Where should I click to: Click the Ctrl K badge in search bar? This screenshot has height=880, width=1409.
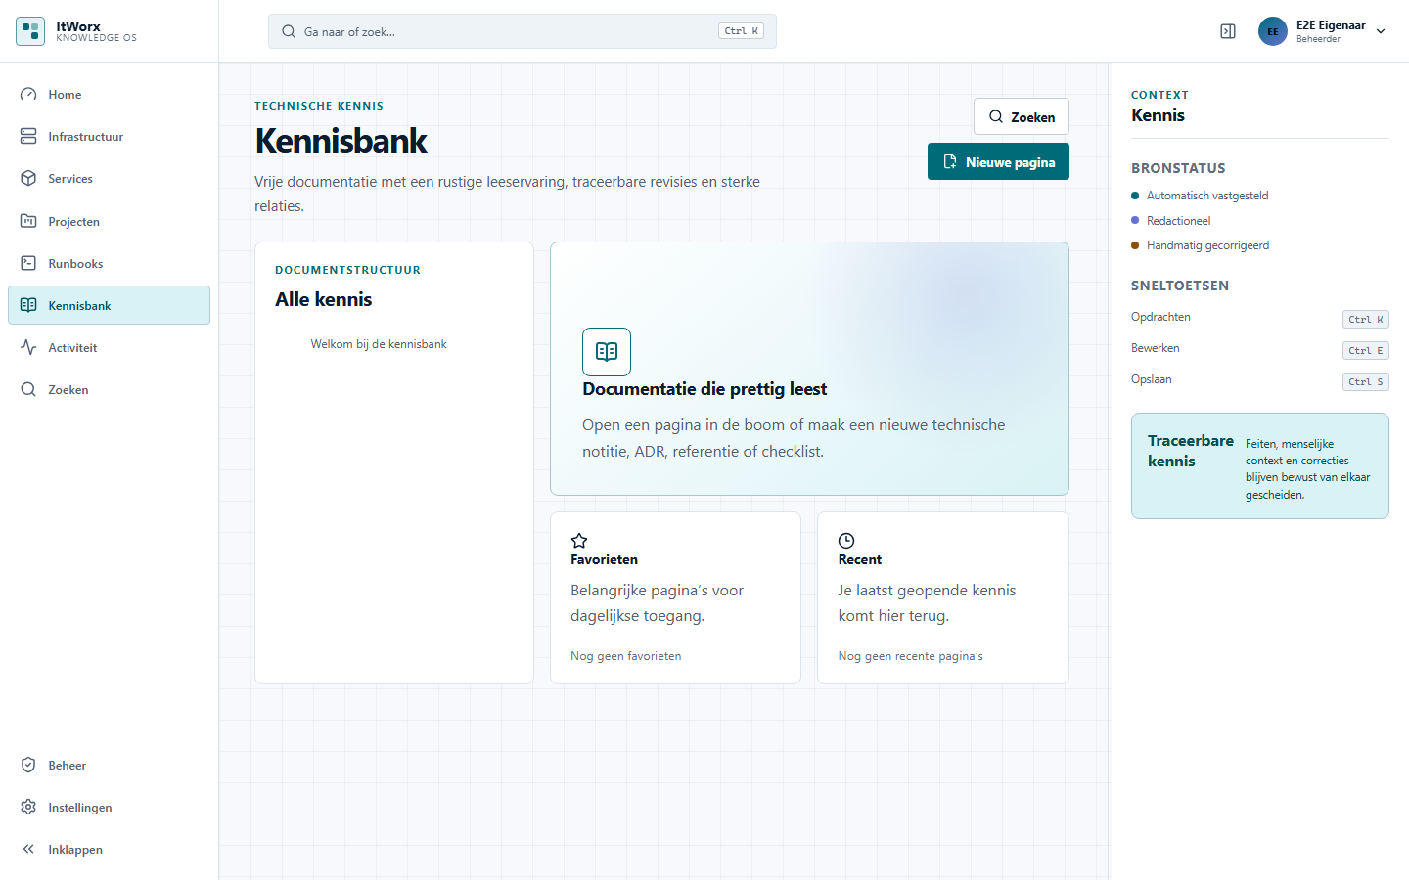click(x=741, y=31)
